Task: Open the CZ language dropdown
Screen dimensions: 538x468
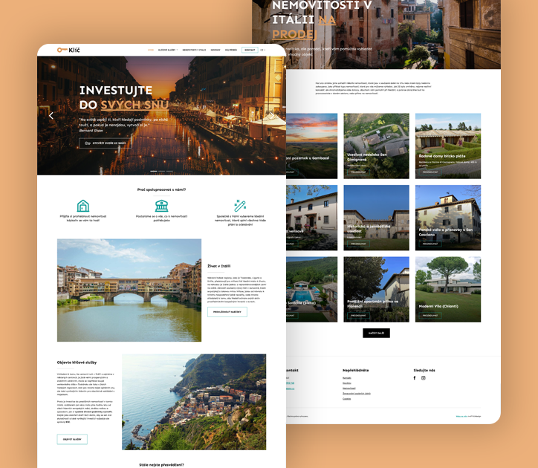Action: 262,50
